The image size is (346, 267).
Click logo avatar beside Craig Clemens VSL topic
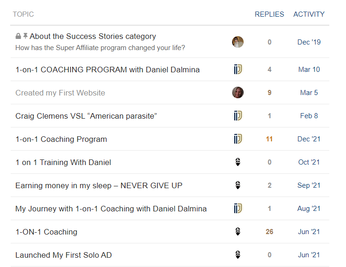tap(238, 116)
